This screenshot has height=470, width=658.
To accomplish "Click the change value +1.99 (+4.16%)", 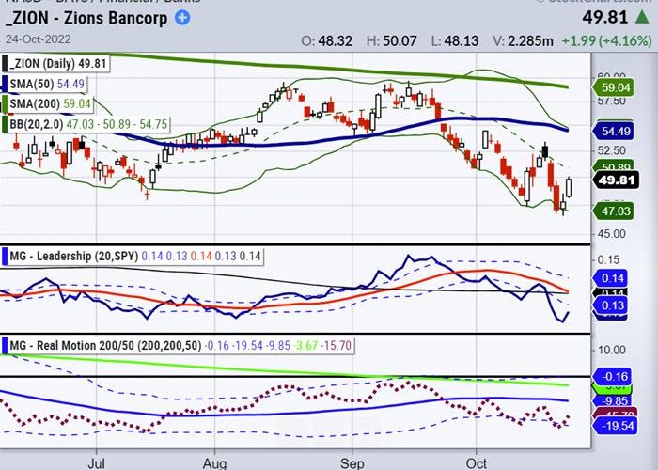I will 607,40.
